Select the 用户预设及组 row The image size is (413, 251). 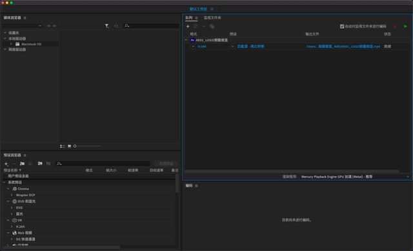pos(89,176)
